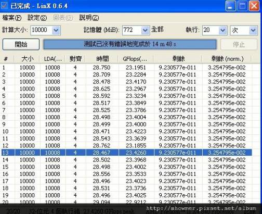The width and height of the screenshot is (262, 214).
Task: Click the 計算大小 input field showing 10000
Action: click(x=42, y=30)
